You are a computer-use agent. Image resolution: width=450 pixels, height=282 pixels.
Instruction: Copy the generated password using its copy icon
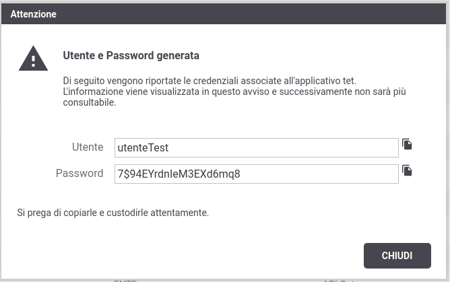407,170
